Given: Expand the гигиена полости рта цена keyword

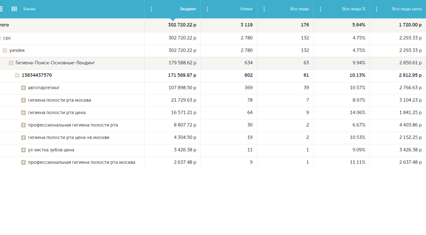Looking at the screenshot, I should pos(23,113).
